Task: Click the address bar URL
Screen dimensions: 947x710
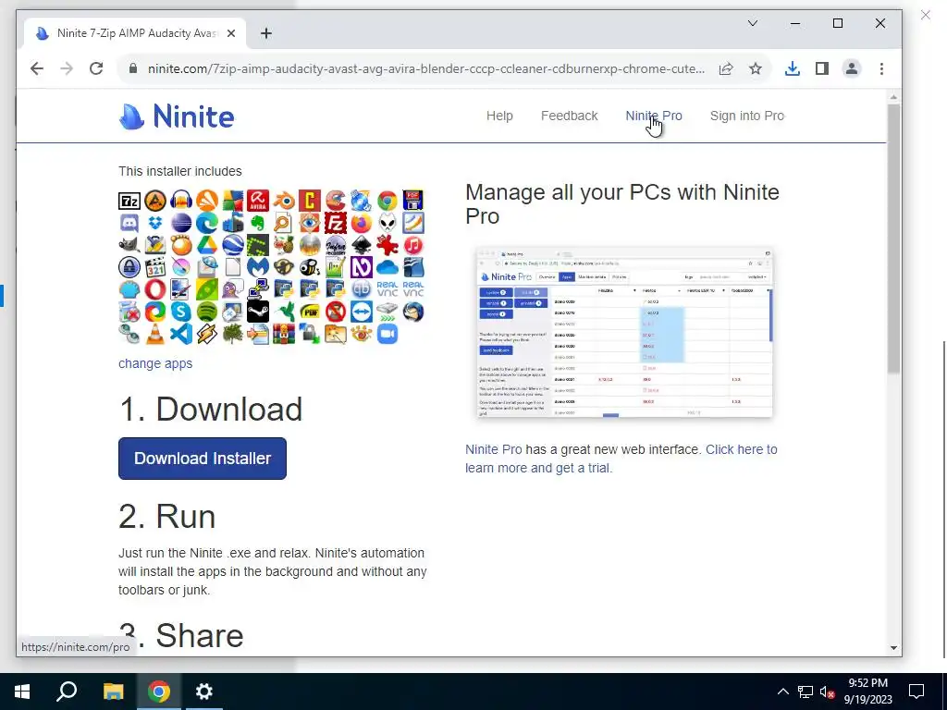Action: [425, 68]
